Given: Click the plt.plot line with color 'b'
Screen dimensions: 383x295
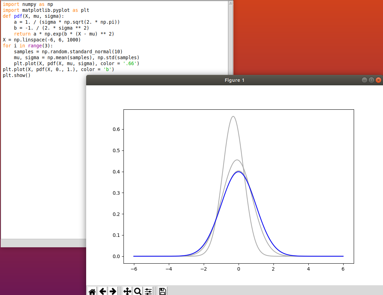Looking at the screenshot, I should pos(58,70).
